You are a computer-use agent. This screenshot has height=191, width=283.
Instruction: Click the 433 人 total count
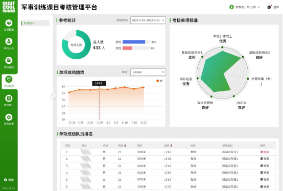coord(99,47)
